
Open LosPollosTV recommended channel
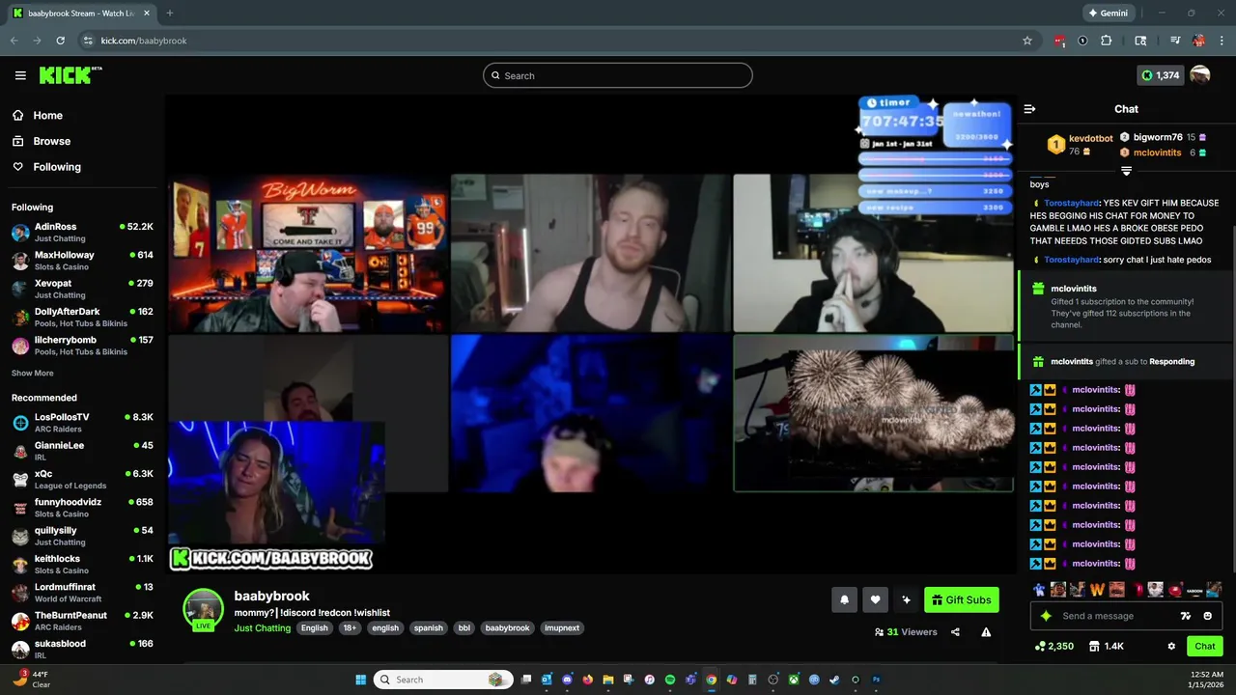click(x=82, y=423)
